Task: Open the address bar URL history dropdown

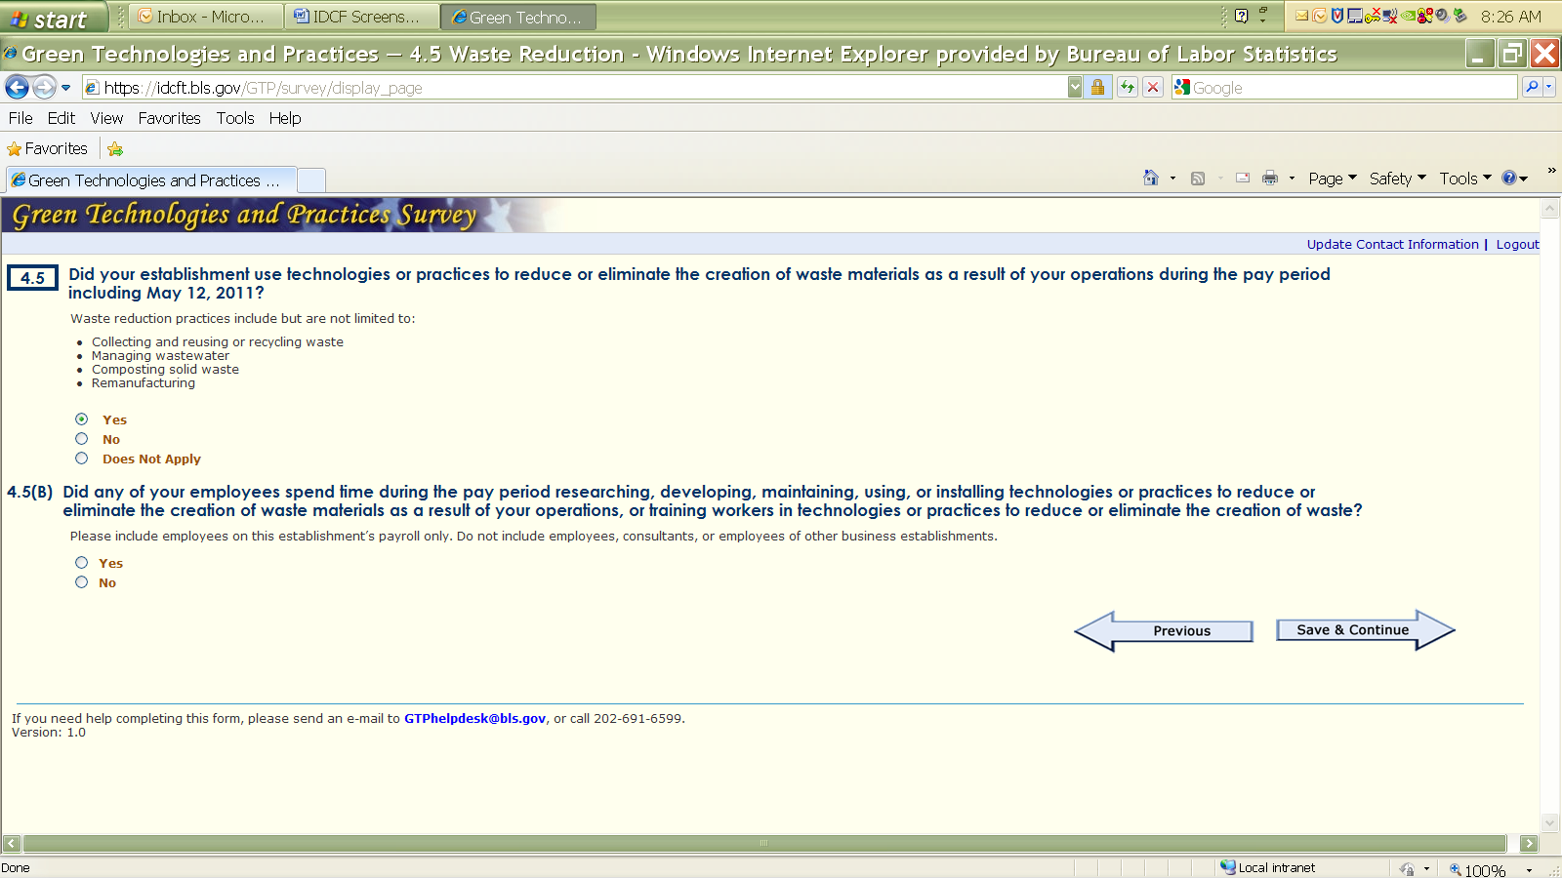Action: pos(1074,88)
